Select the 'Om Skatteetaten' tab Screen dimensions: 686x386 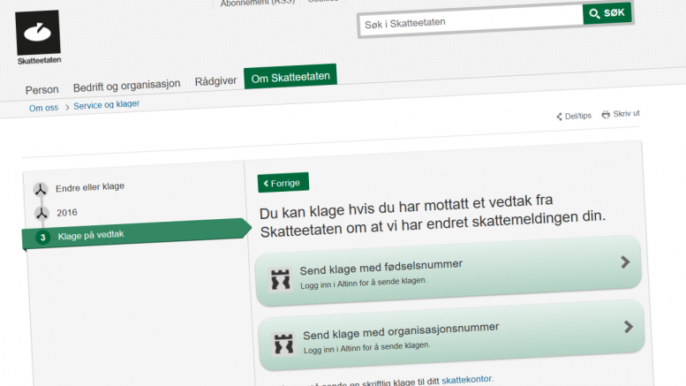[x=290, y=77]
